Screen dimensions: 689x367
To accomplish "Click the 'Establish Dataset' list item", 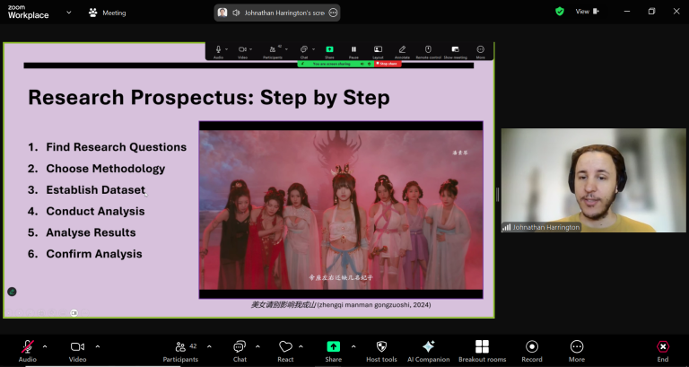I will point(95,190).
